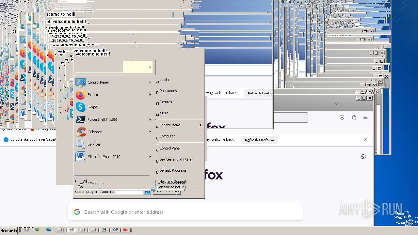The image size is (418, 235).
Task: Click the Firefox icon on the taskbar
Action: (125, 229)
